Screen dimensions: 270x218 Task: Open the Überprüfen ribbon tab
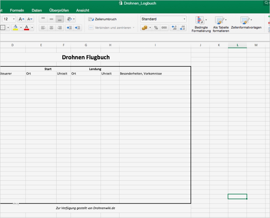tap(59, 11)
